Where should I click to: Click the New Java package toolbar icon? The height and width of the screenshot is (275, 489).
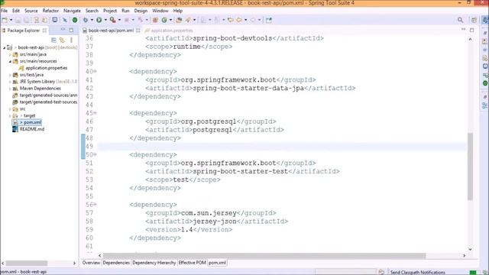155,20
